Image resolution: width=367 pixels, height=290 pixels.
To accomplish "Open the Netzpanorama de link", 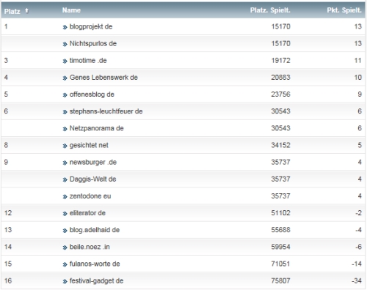I will tap(96, 128).
